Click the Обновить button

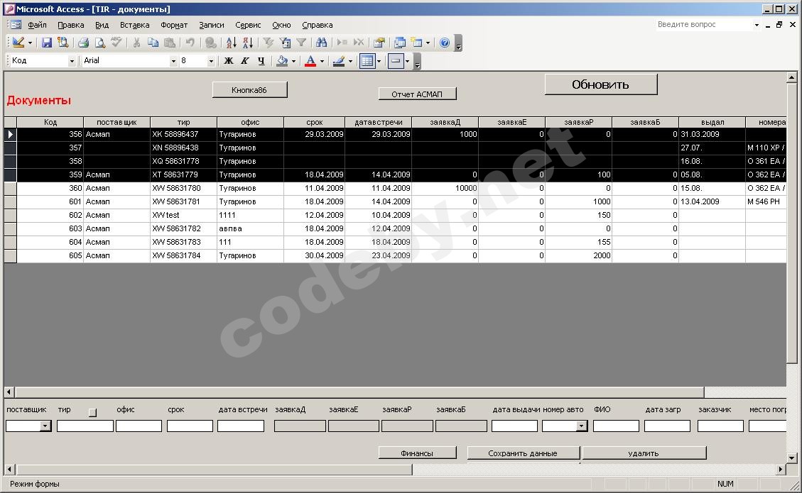pyautogui.click(x=601, y=85)
